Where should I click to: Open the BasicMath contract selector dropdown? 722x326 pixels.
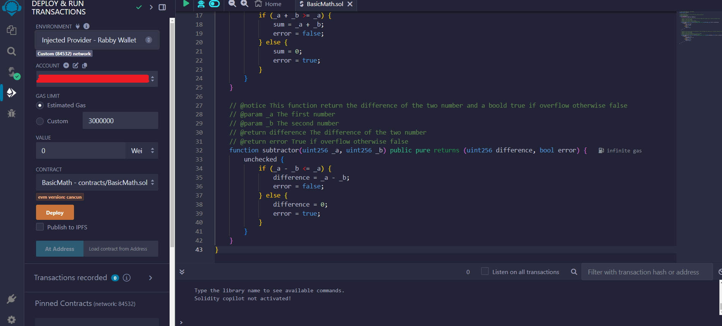click(97, 183)
